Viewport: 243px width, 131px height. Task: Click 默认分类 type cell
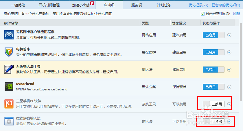pyautogui.click(x=149, y=87)
